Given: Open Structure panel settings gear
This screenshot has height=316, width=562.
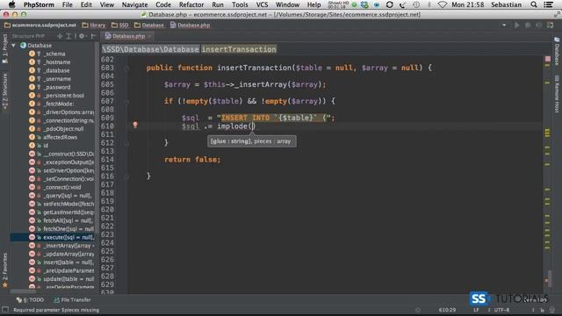Looking at the screenshot, I should (82, 36).
